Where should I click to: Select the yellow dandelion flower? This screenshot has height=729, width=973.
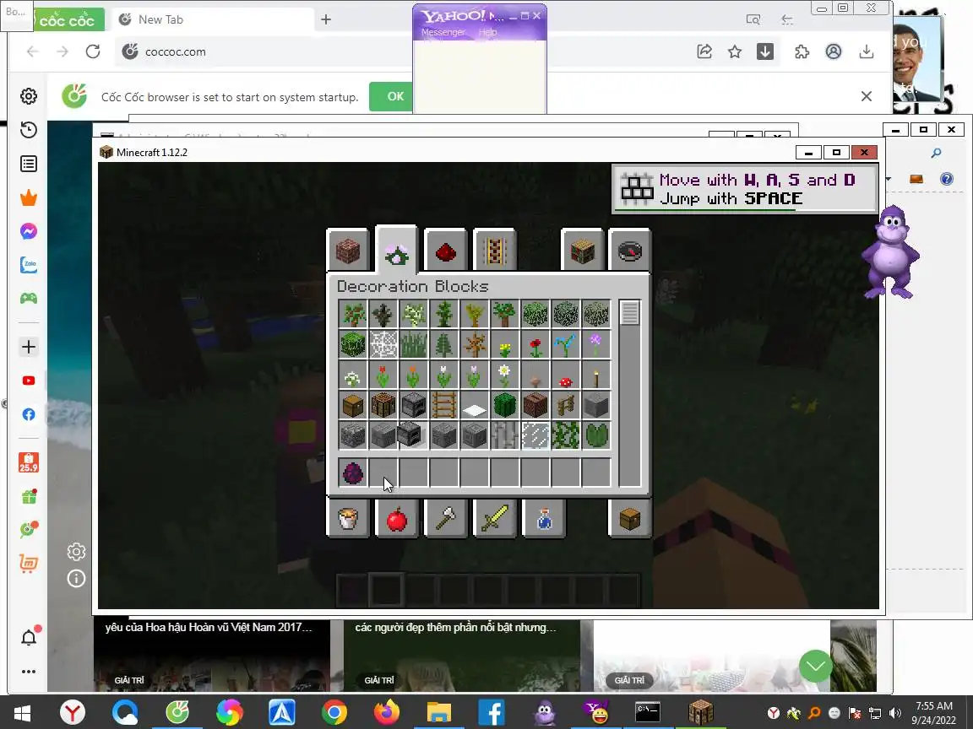(x=505, y=344)
